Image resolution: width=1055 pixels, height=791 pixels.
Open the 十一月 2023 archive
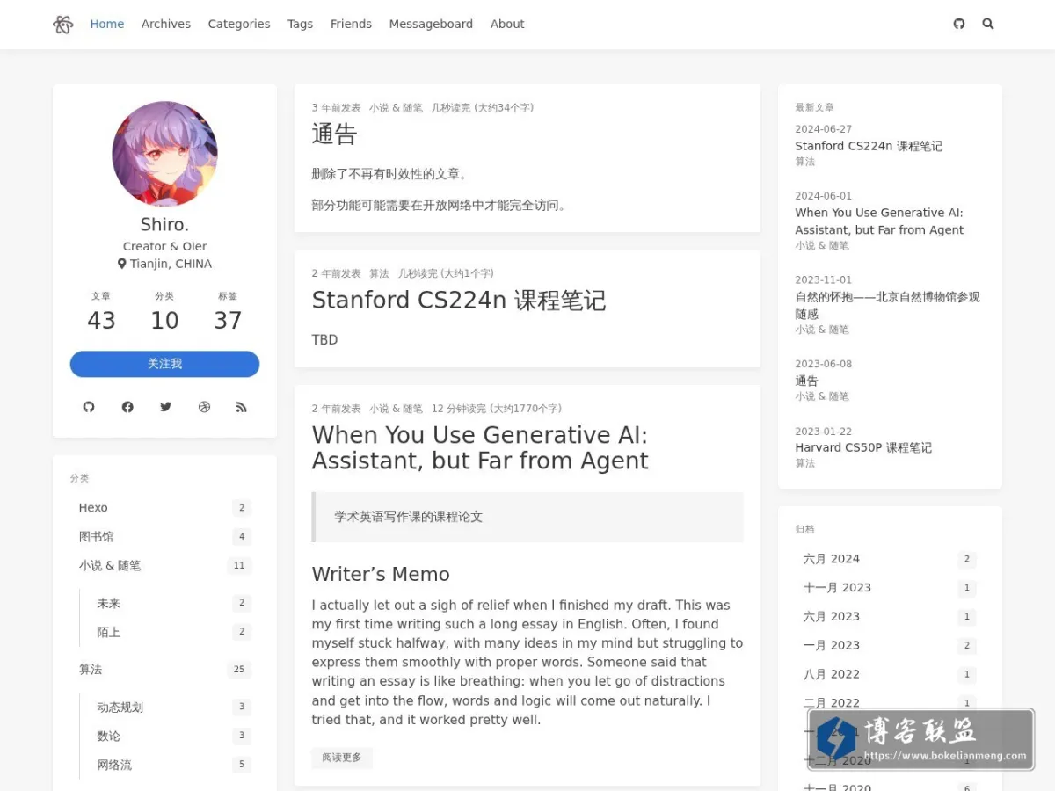coord(890,588)
